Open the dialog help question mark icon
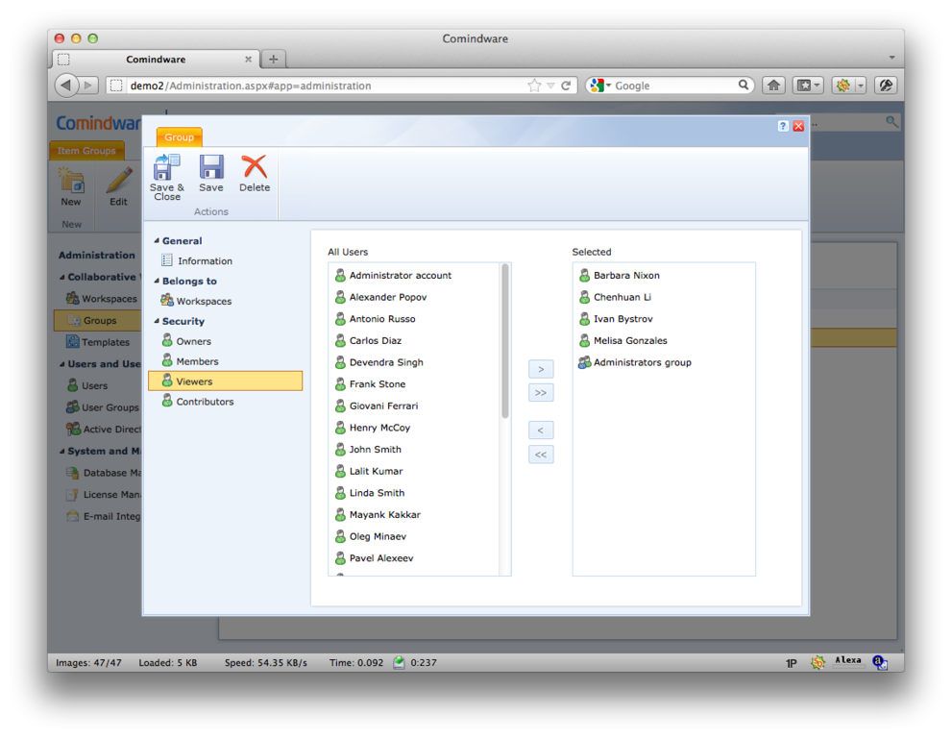The width and height of the screenshot is (952, 738). pyautogui.click(x=783, y=126)
